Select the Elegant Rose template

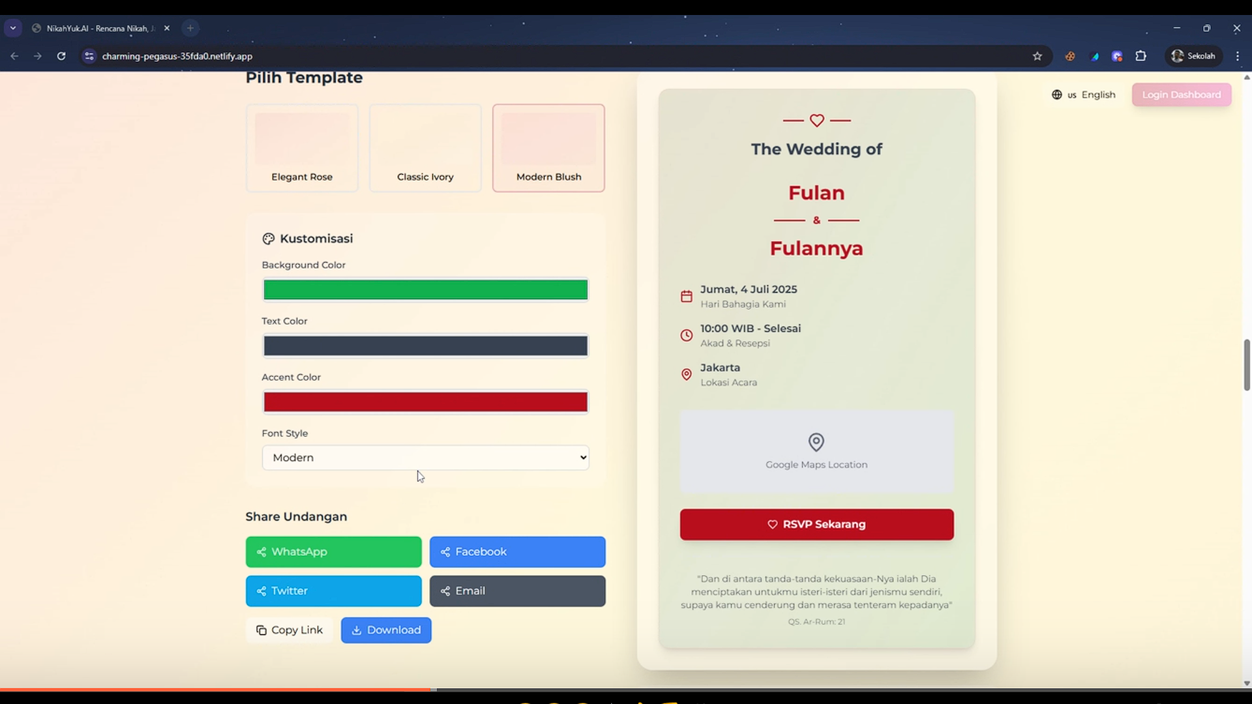[302, 148]
